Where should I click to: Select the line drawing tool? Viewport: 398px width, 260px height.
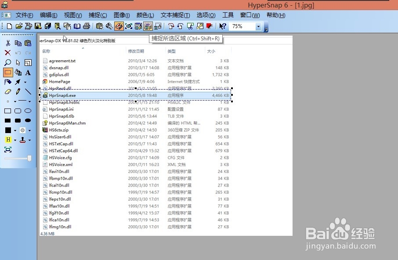coord(28,91)
